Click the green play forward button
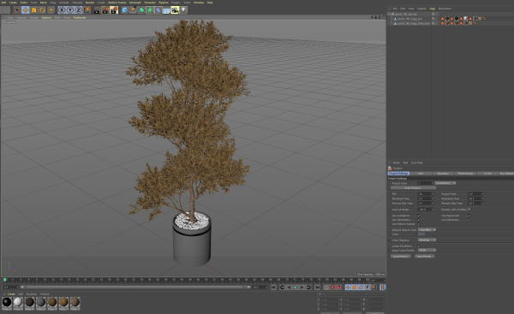 (x=296, y=287)
